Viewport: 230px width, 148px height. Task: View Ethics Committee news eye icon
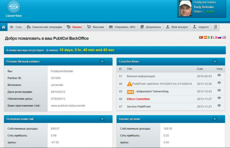219,98
